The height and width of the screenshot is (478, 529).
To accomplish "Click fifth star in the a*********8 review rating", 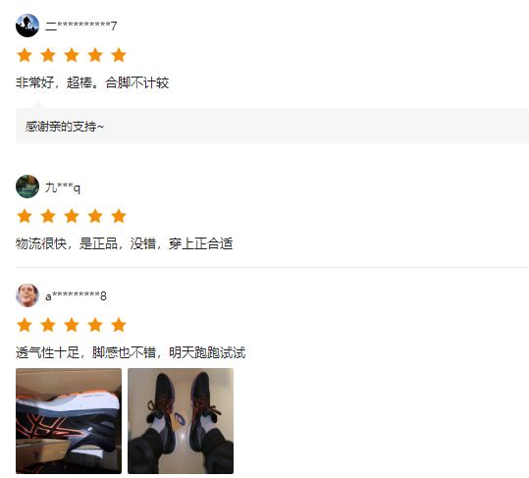I will 119,325.
